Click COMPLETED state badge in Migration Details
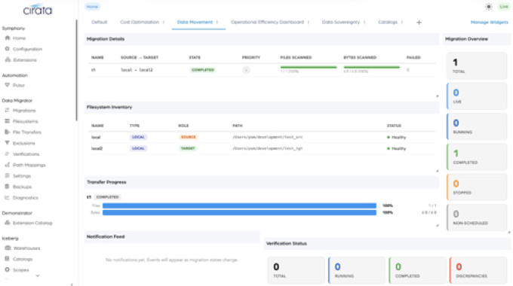Screen dimensions: 513x286 203,70
